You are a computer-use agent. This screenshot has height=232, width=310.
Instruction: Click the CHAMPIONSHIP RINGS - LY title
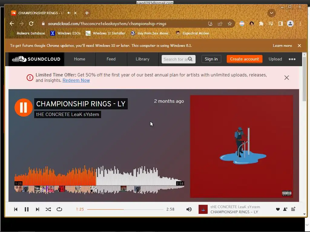[x=81, y=104]
